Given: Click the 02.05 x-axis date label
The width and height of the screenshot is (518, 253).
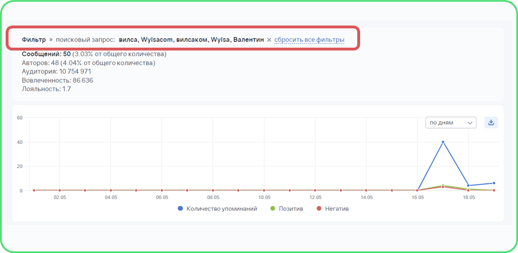Looking at the screenshot, I should click(x=60, y=197).
